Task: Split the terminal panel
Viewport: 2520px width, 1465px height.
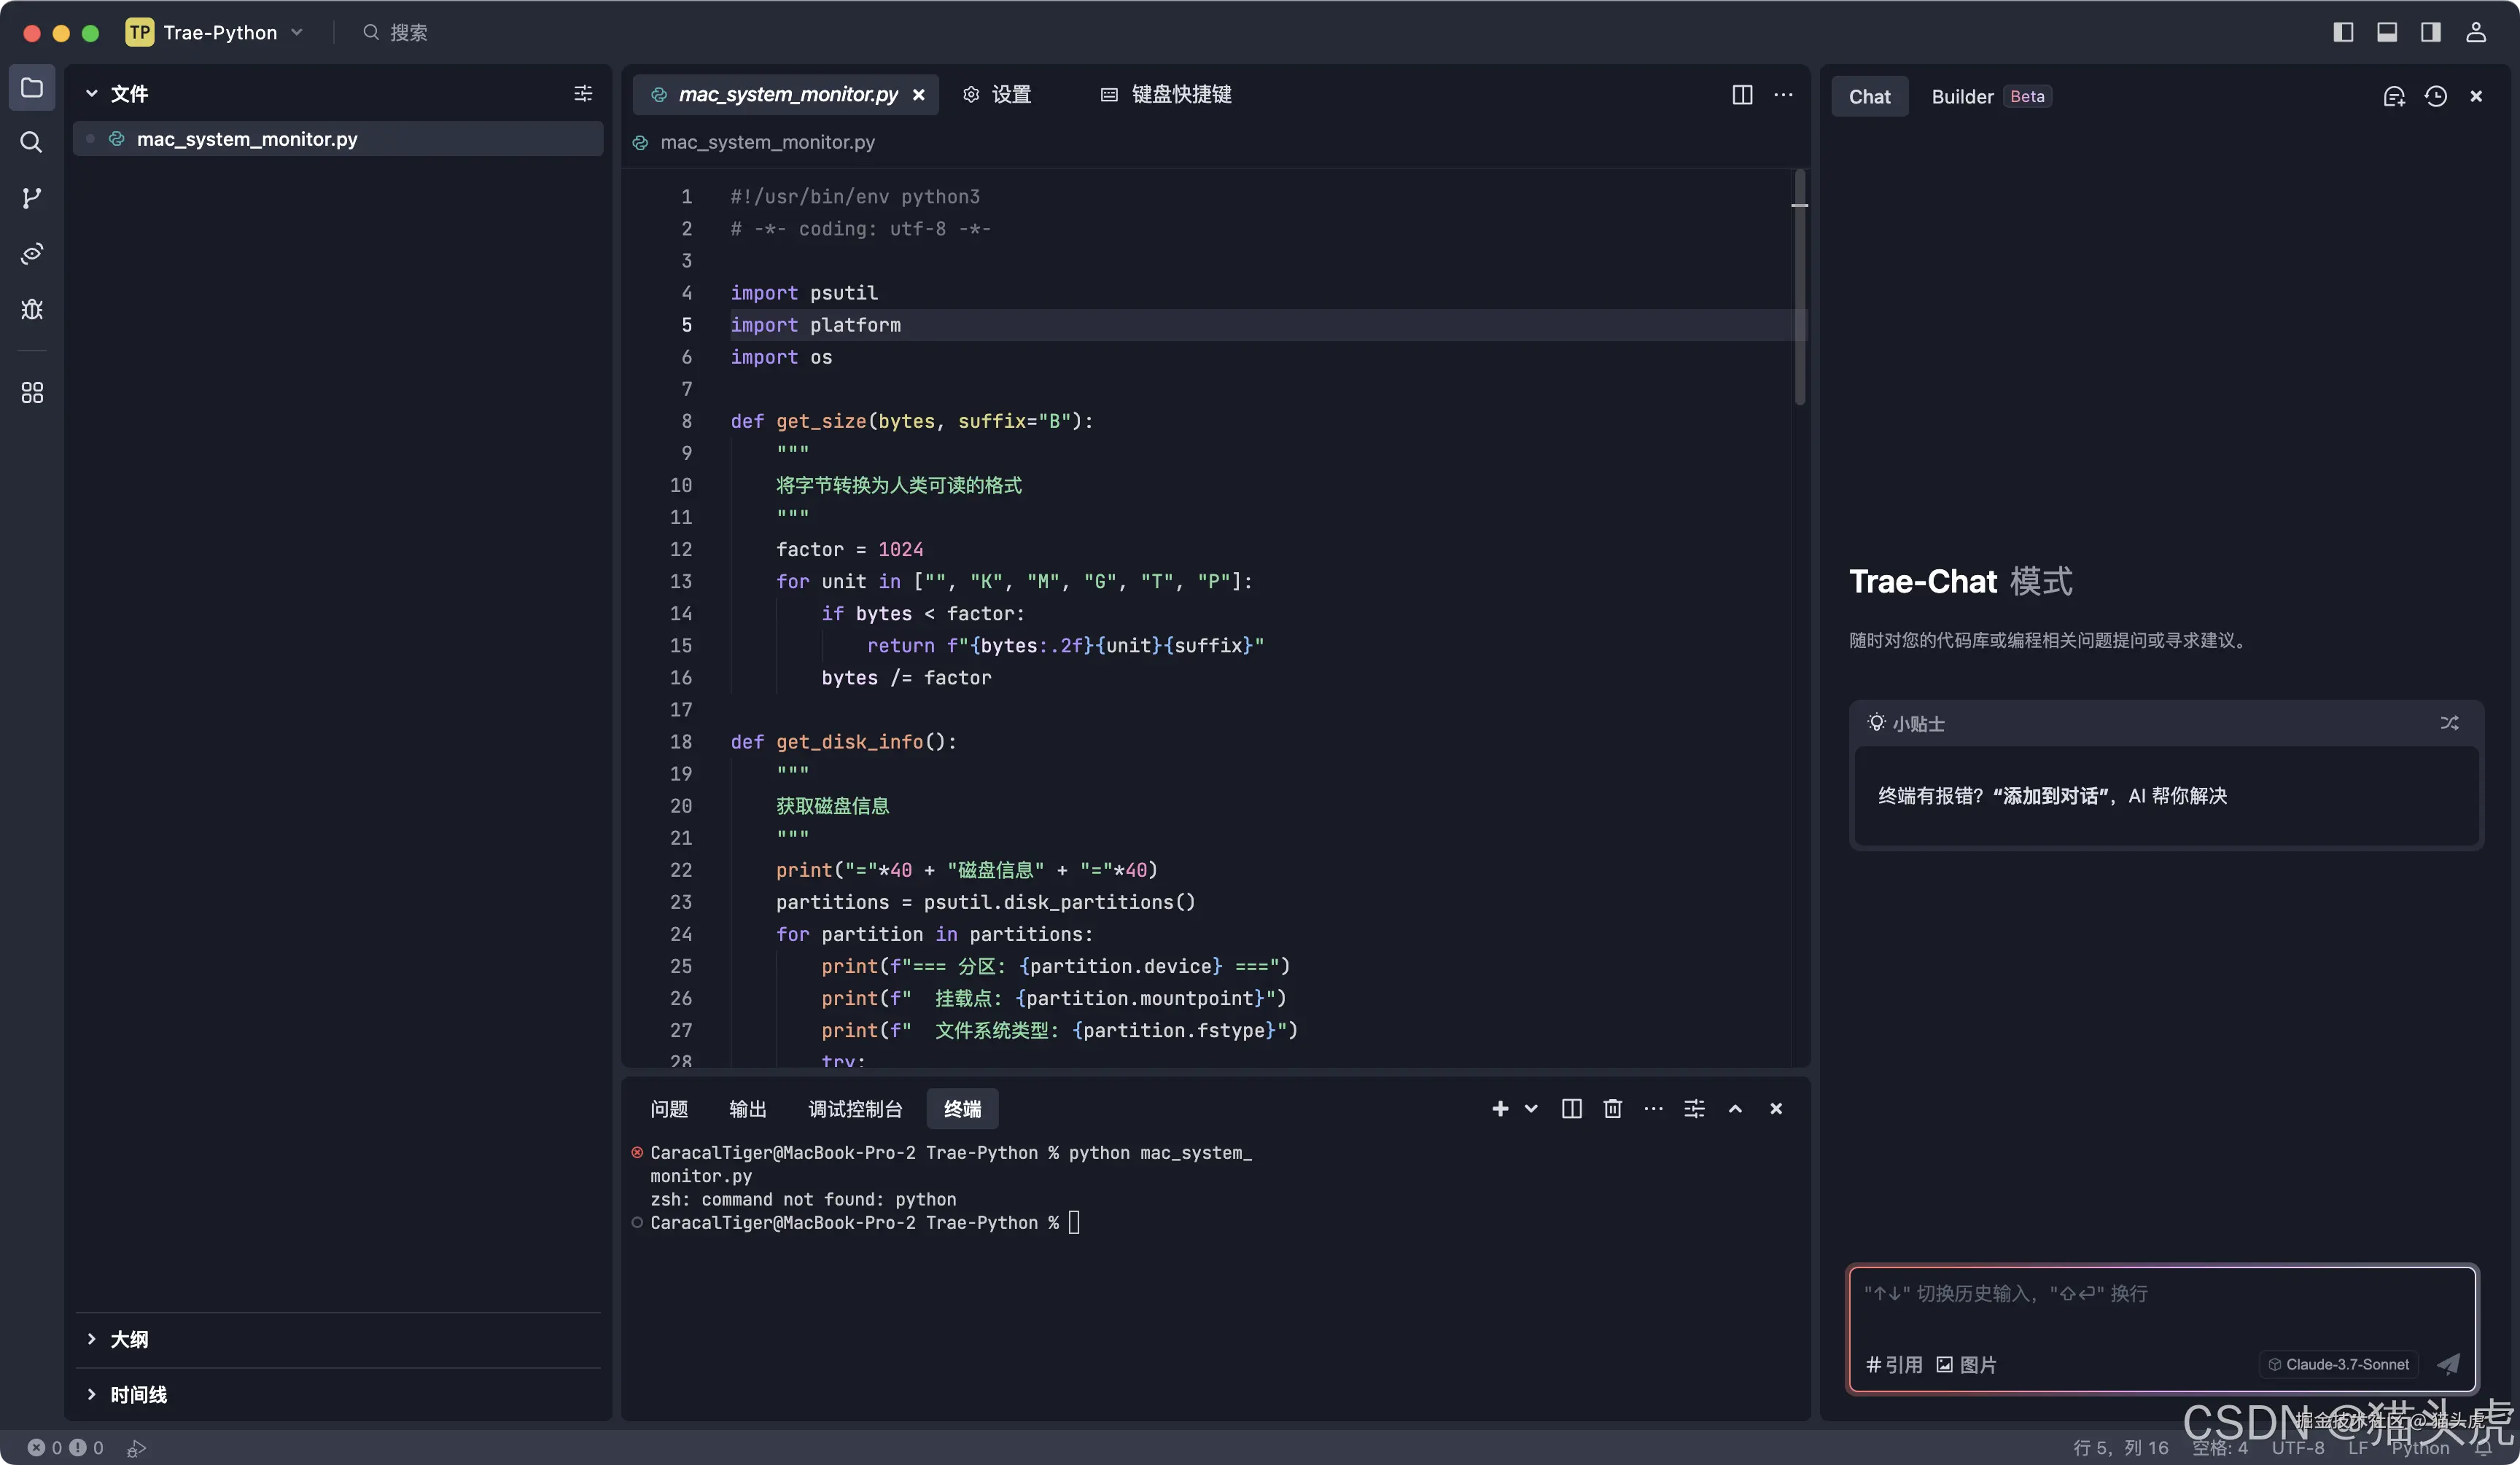Action: point(1571,1109)
